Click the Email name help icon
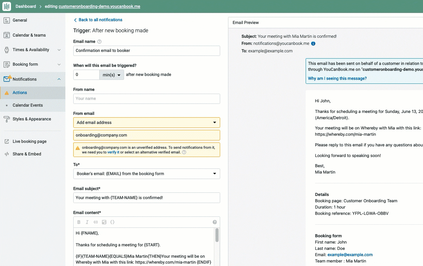Image resolution: width=423 pixels, height=266 pixels. [99, 41]
